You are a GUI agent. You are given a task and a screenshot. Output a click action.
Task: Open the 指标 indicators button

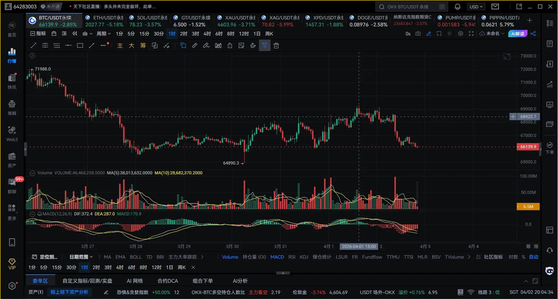(x=38, y=34)
